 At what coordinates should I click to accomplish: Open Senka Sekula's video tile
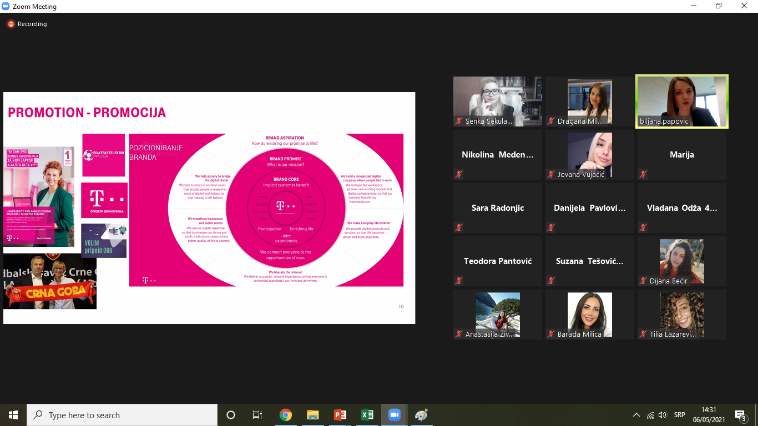tap(498, 102)
